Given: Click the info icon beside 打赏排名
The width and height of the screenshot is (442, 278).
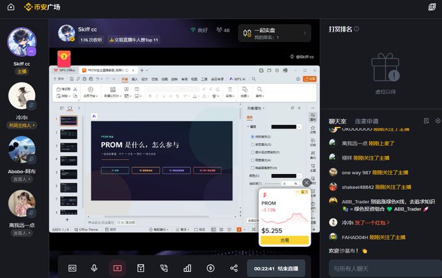Looking at the screenshot, I should 357,29.
